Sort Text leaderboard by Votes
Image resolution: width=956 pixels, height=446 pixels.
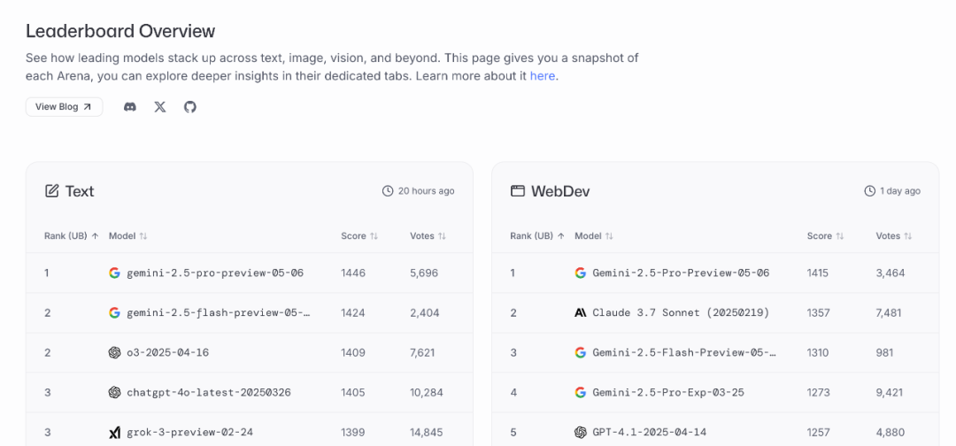[428, 235]
